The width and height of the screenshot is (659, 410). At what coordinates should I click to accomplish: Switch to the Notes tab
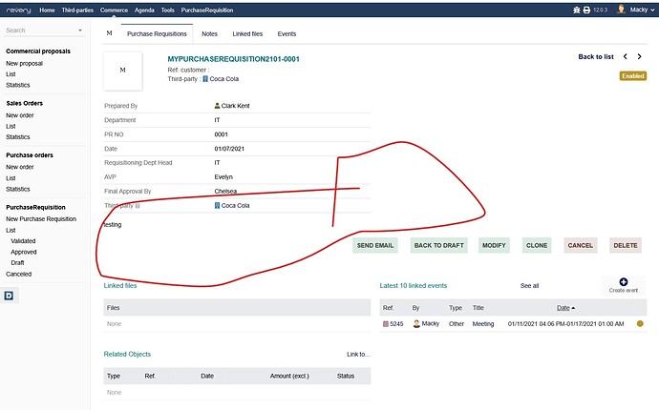[x=209, y=33]
